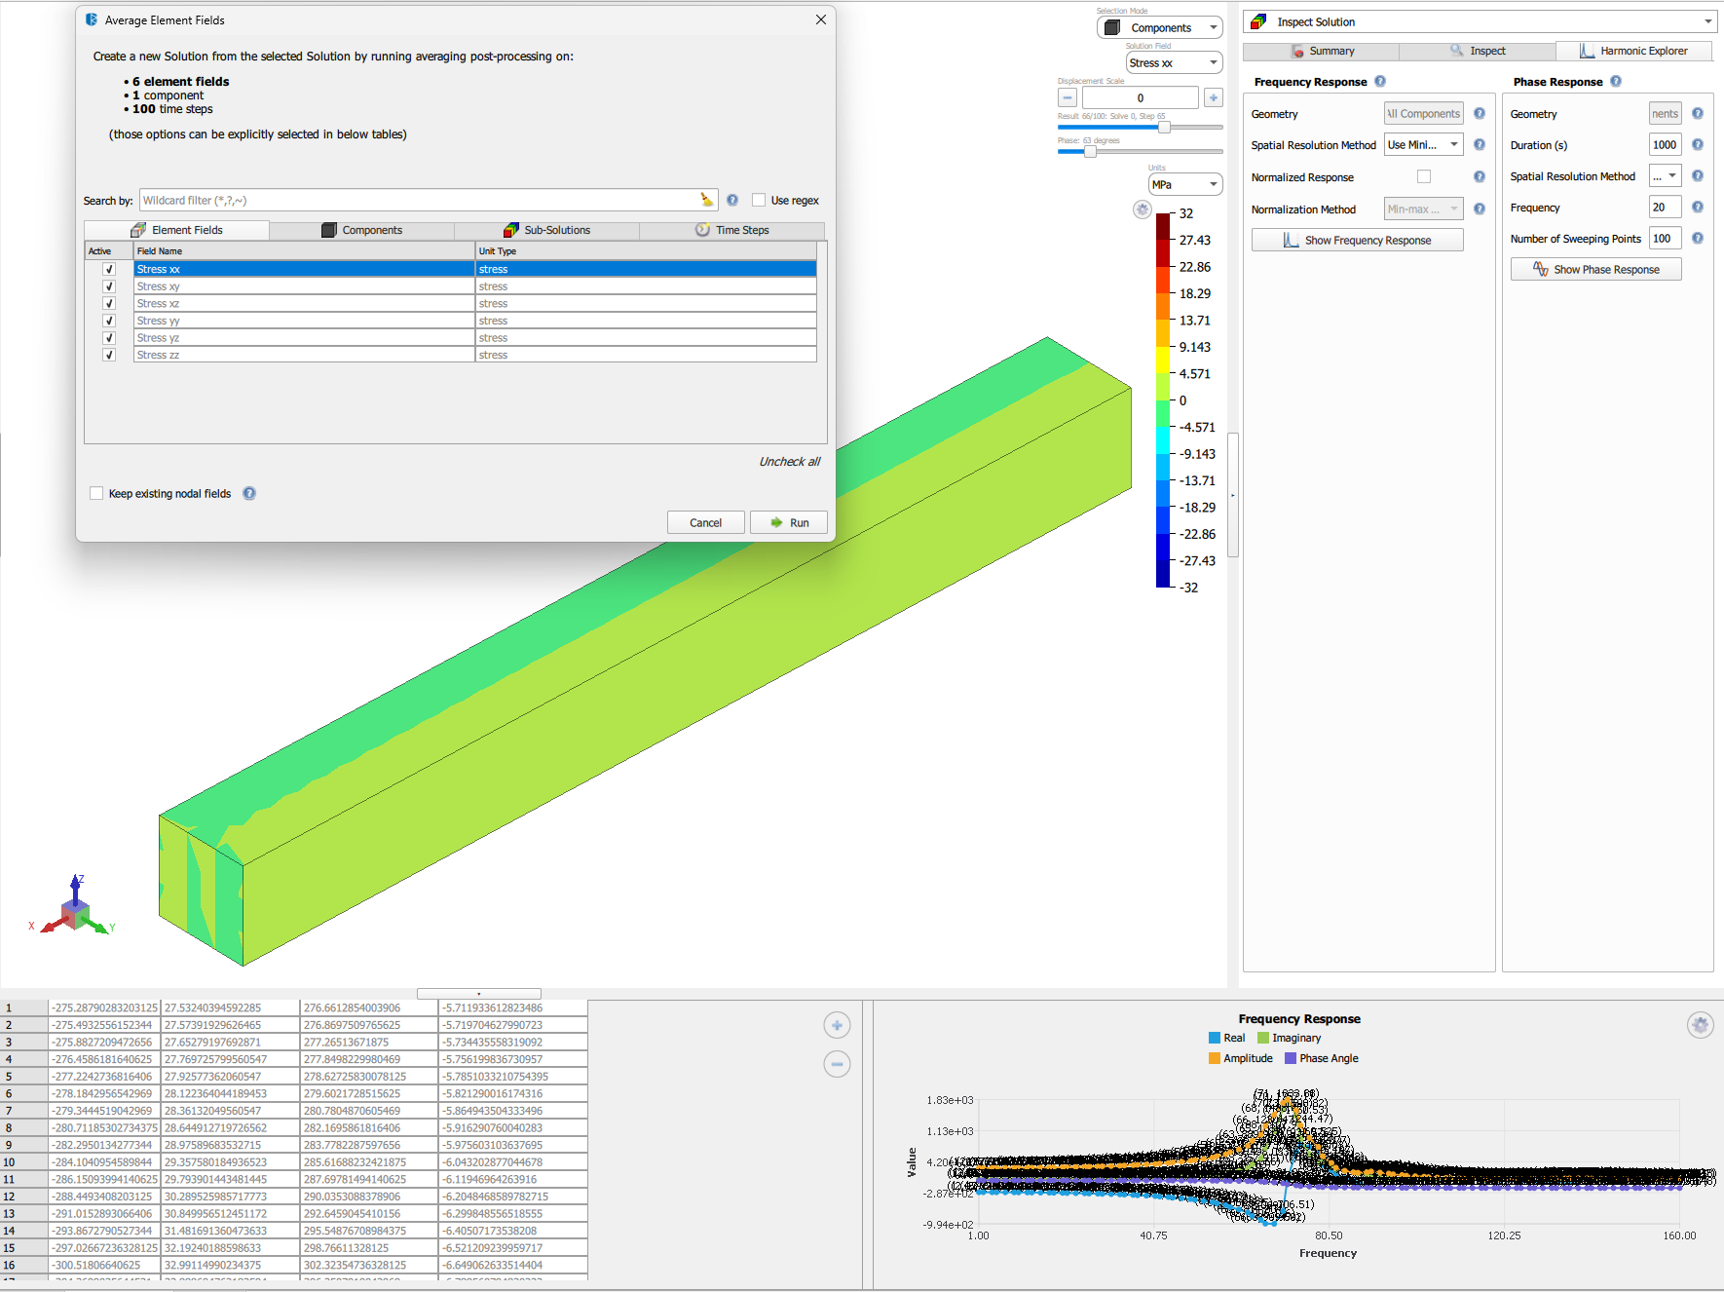Image resolution: width=1724 pixels, height=1292 pixels.
Task: Click the Uncheck all link
Action: [x=790, y=462]
